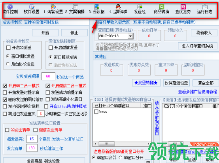Enable 开始发送时提示音 checkbox
This screenshot has height=163, width=219.
pyautogui.click(x=5, y=92)
